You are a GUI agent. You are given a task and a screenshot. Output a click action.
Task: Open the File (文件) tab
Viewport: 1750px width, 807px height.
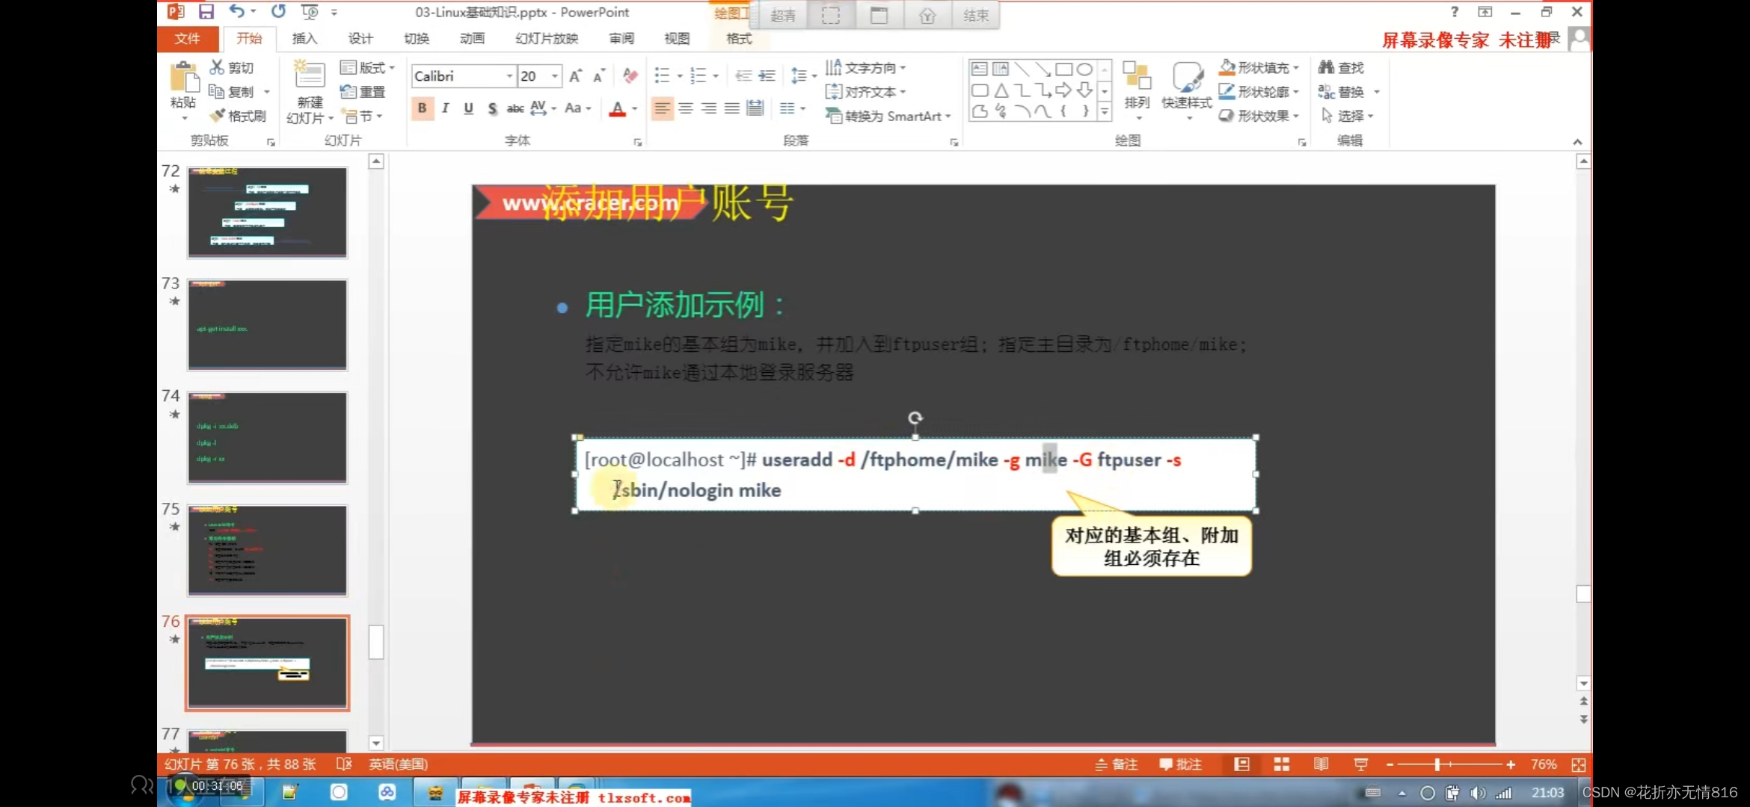(x=188, y=38)
